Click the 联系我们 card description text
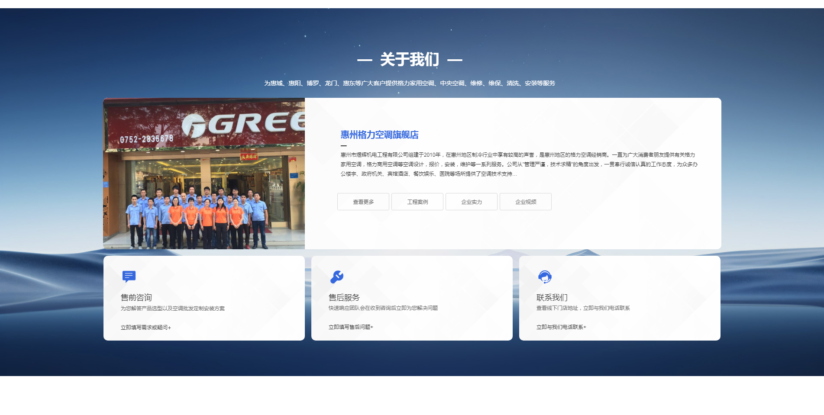Image resolution: width=824 pixels, height=415 pixels. 583,308
